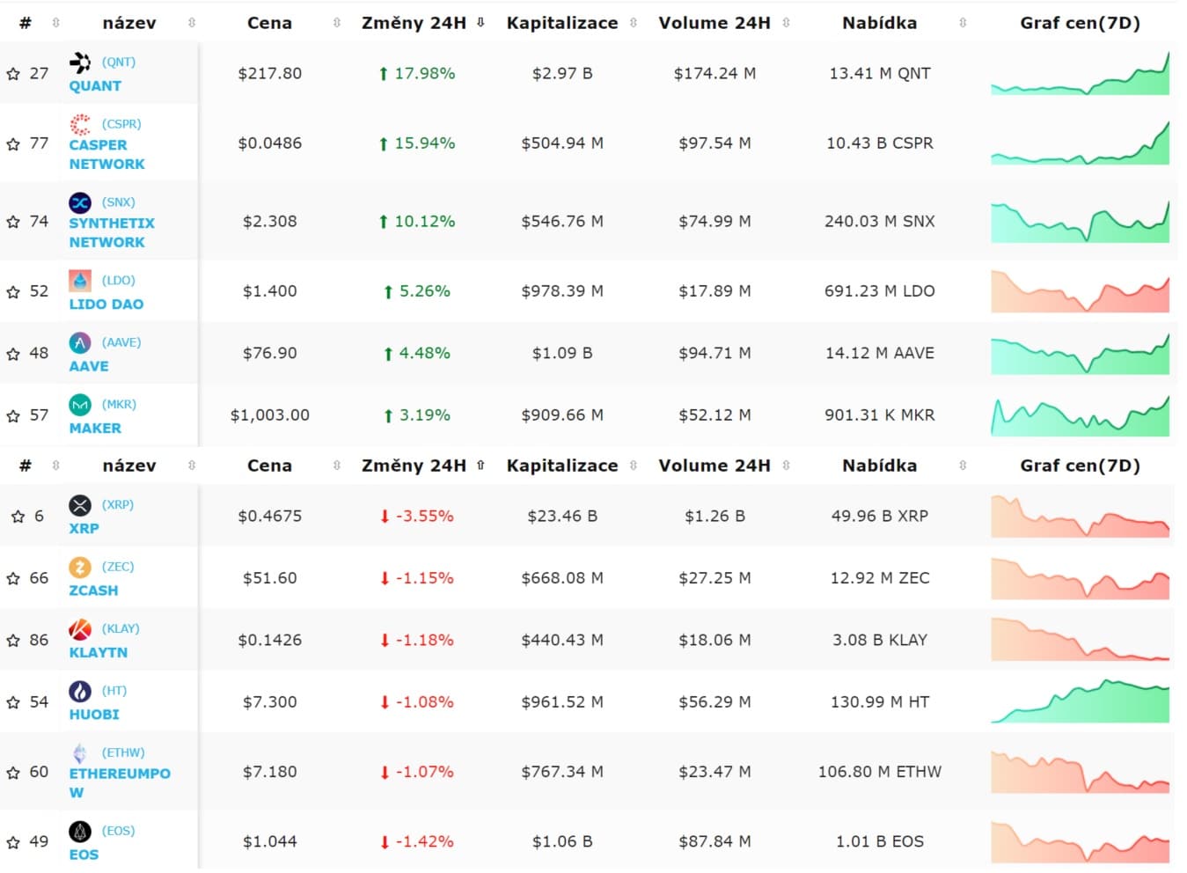Image resolution: width=1187 pixels, height=873 pixels.
Task: Open the ETHEREUMPOW coin link
Action: [x=120, y=783]
